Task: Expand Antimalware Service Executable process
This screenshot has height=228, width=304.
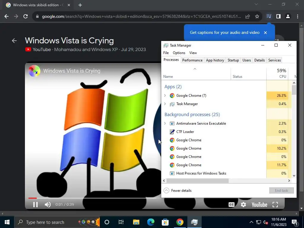Action: pos(165,123)
